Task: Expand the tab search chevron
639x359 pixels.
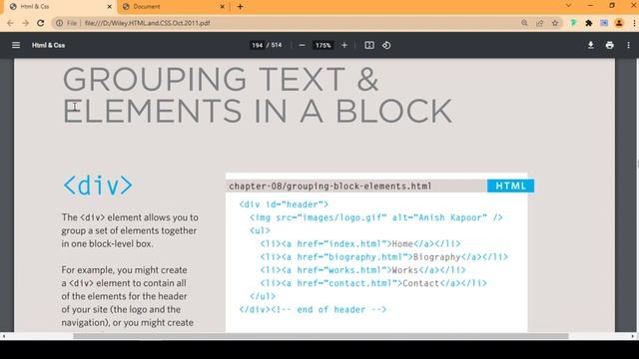Action: pyautogui.click(x=568, y=5)
